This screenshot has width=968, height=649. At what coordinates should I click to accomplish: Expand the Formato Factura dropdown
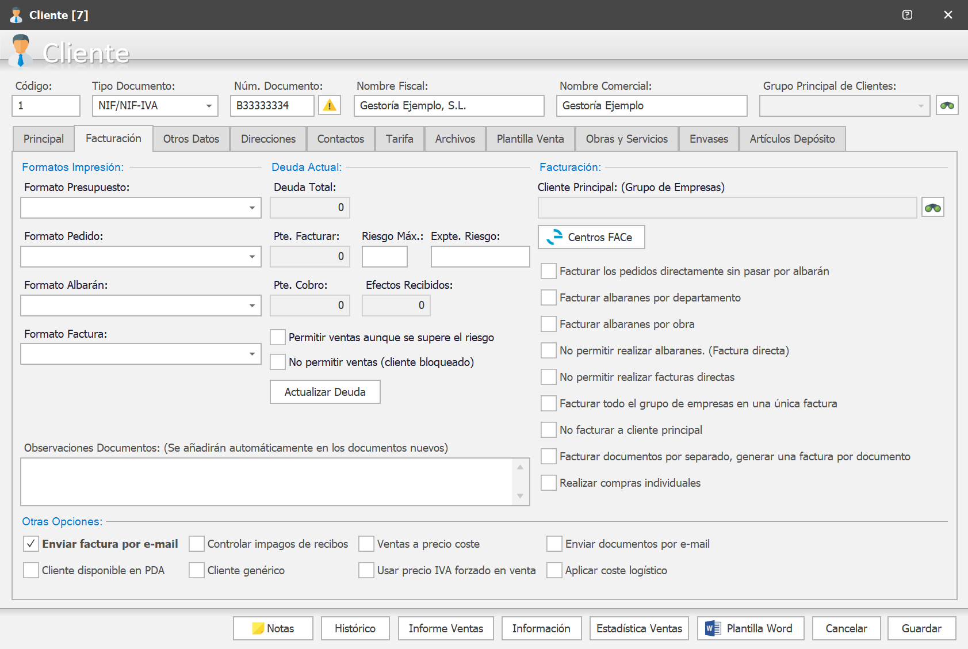point(252,354)
